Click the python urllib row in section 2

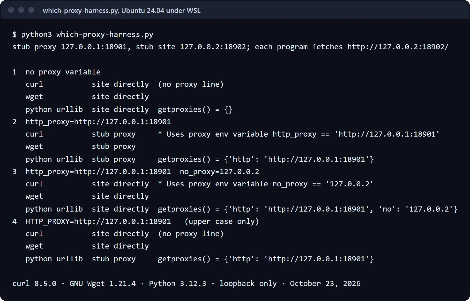(x=199, y=159)
